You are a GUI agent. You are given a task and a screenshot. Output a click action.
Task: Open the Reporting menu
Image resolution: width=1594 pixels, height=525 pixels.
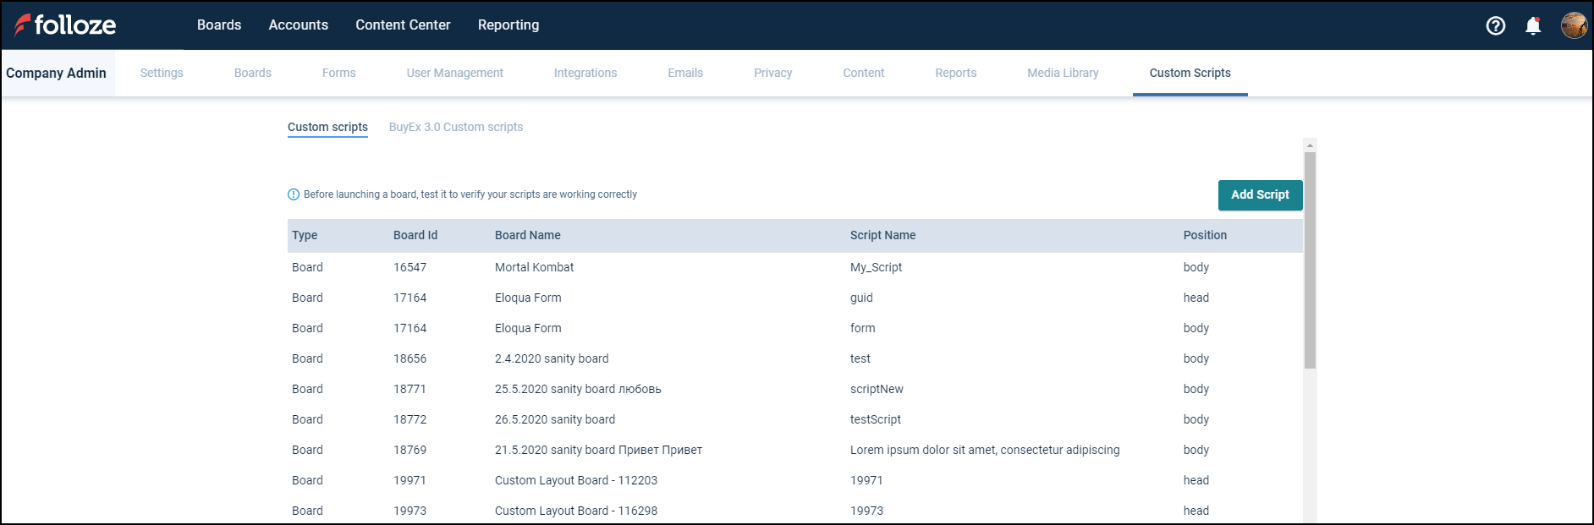[508, 25]
